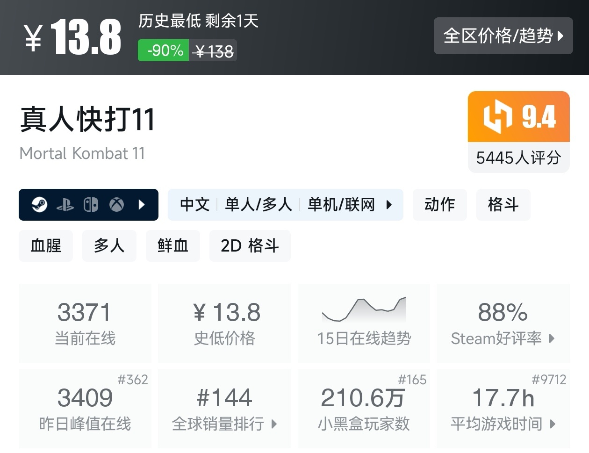Screen dimensions: 589x453
Task: Expand Steam好评率 details arrow
Action: [552, 338]
